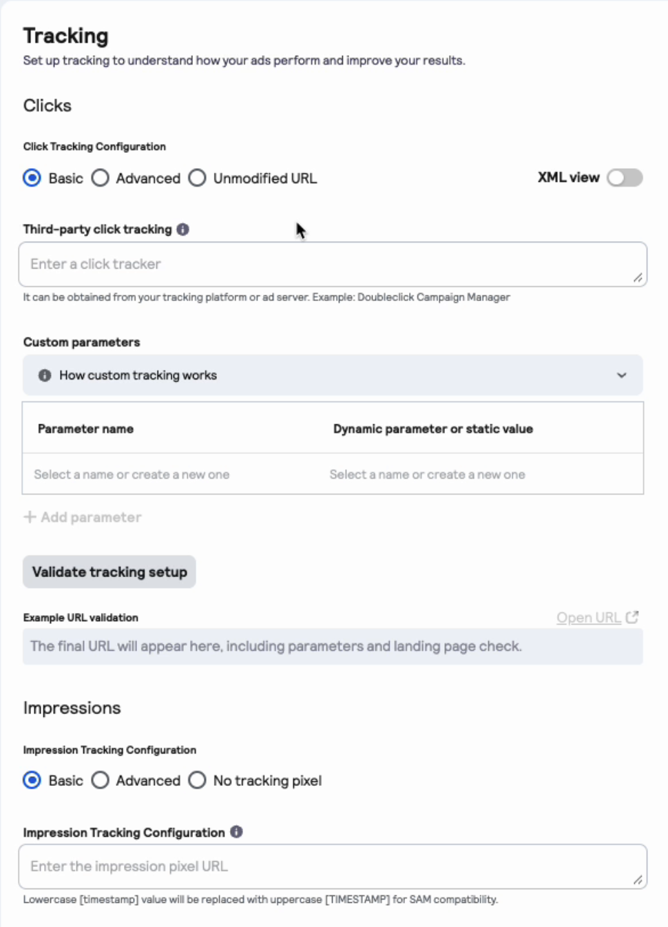Click resize handle of click tracker textarea
The height and width of the screenshot is (927, 668).
point(638,278)
